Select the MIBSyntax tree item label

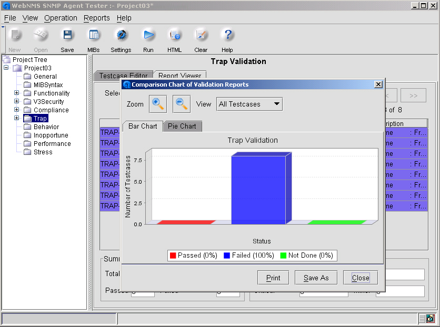(48, 85)
